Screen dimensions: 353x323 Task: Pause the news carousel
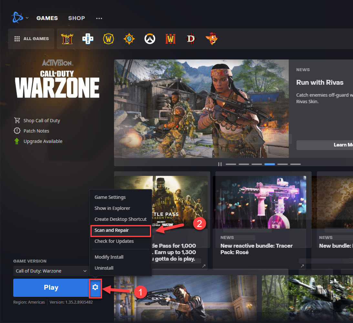pos(220,164)
